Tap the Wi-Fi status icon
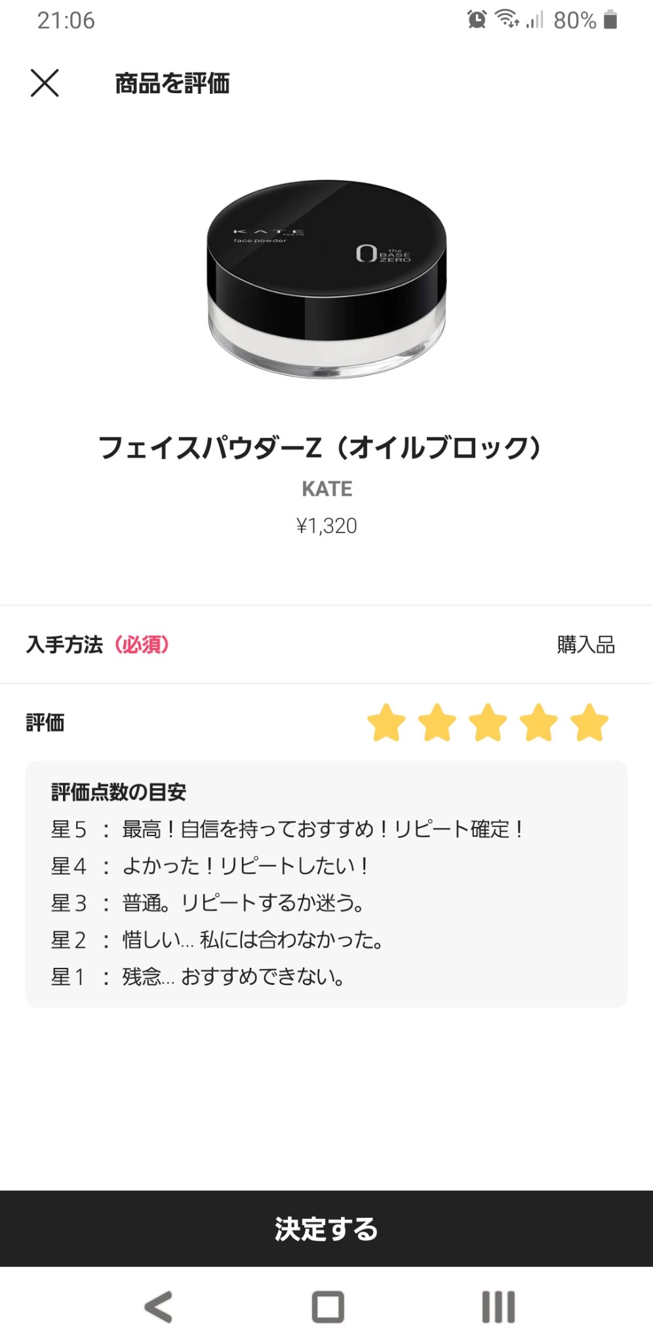The width and height of the screenshot is (653, 1343). tap(507, 20)
